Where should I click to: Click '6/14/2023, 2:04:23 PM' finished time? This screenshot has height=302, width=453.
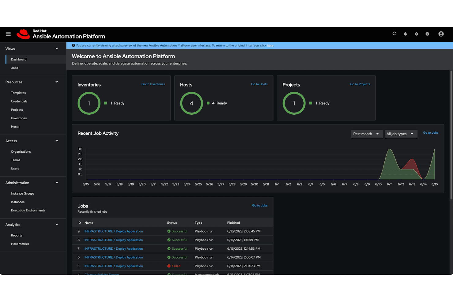click(x=244, y=266)
